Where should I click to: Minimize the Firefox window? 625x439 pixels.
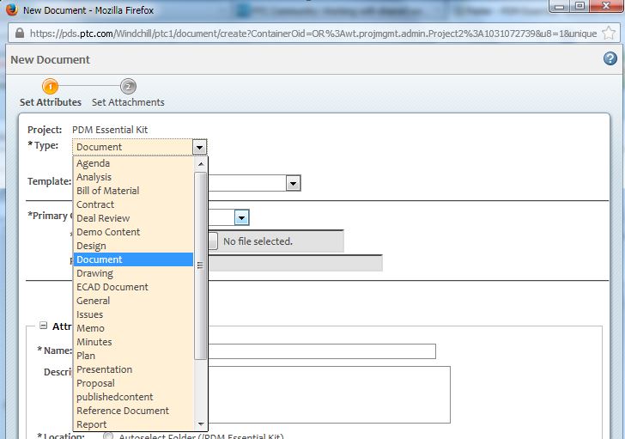click(x=559, y=6)
